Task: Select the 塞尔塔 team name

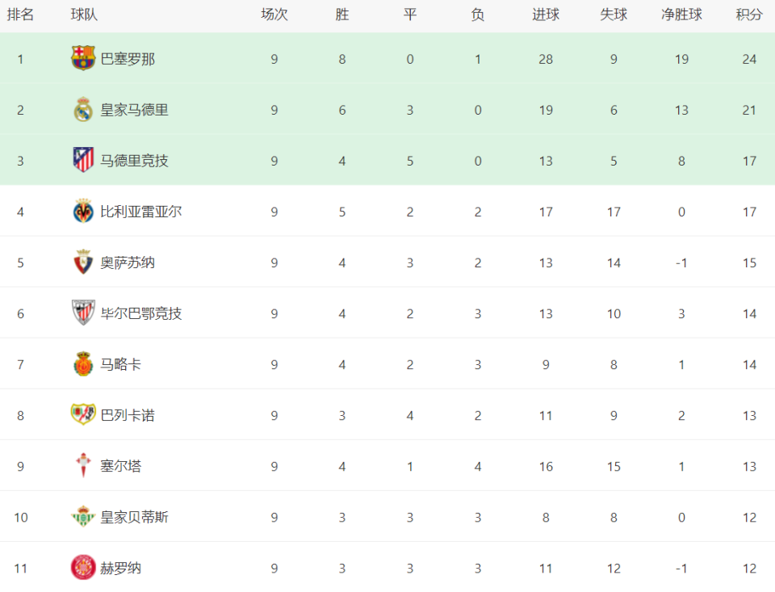Action: (x=120, y=466)
